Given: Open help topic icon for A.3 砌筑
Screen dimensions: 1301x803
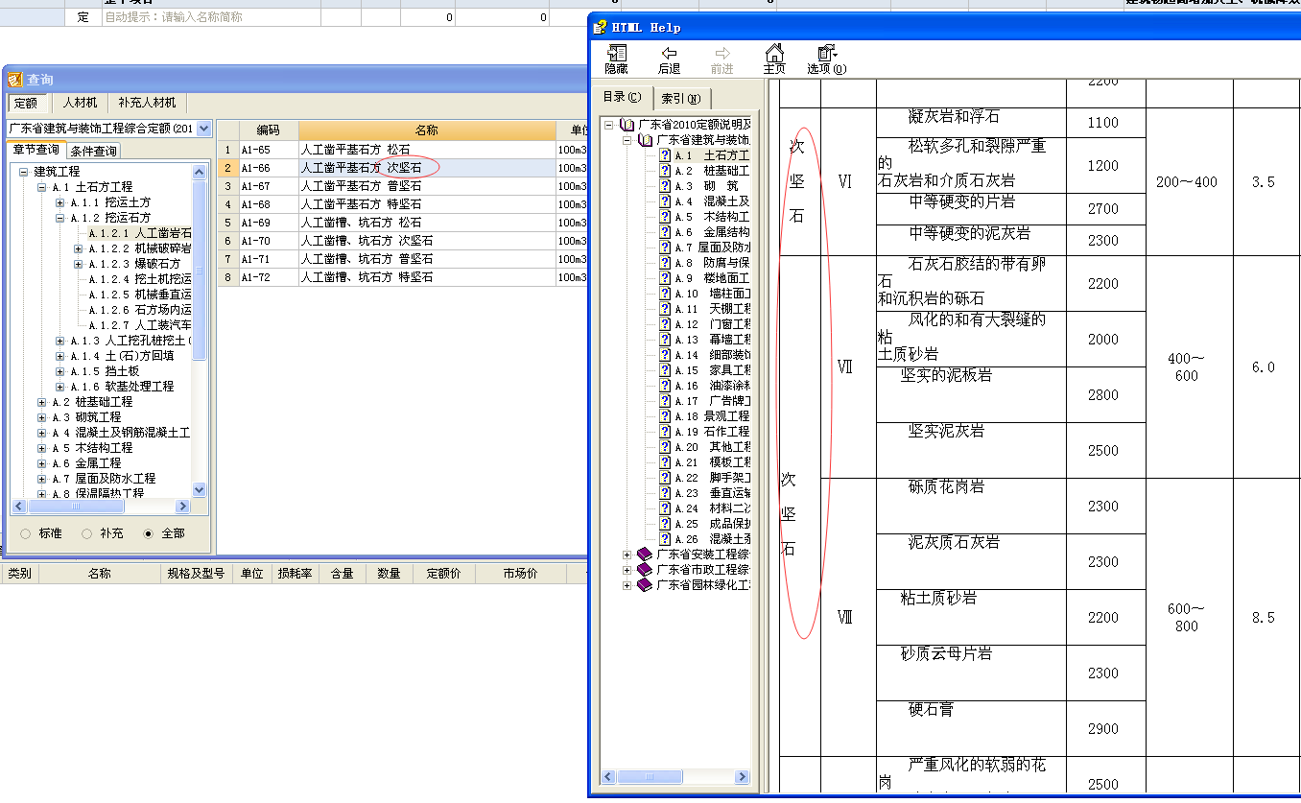Looking at the screenshot, I should [665, 186].
